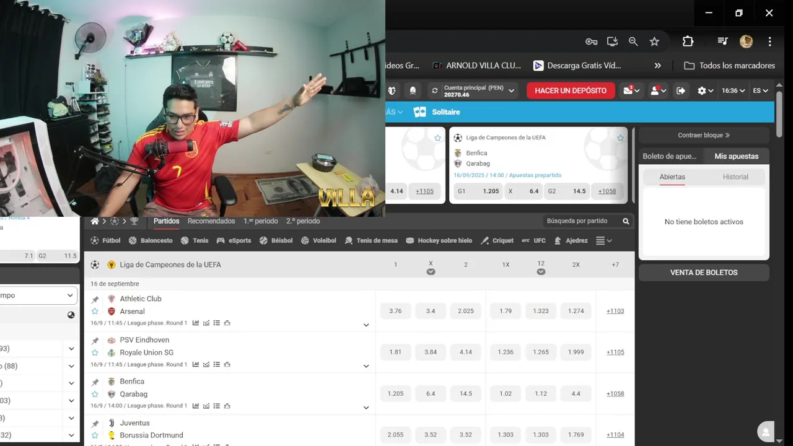Open ES language dropdown
Screen dimensions: 793x446
(761, 90)
